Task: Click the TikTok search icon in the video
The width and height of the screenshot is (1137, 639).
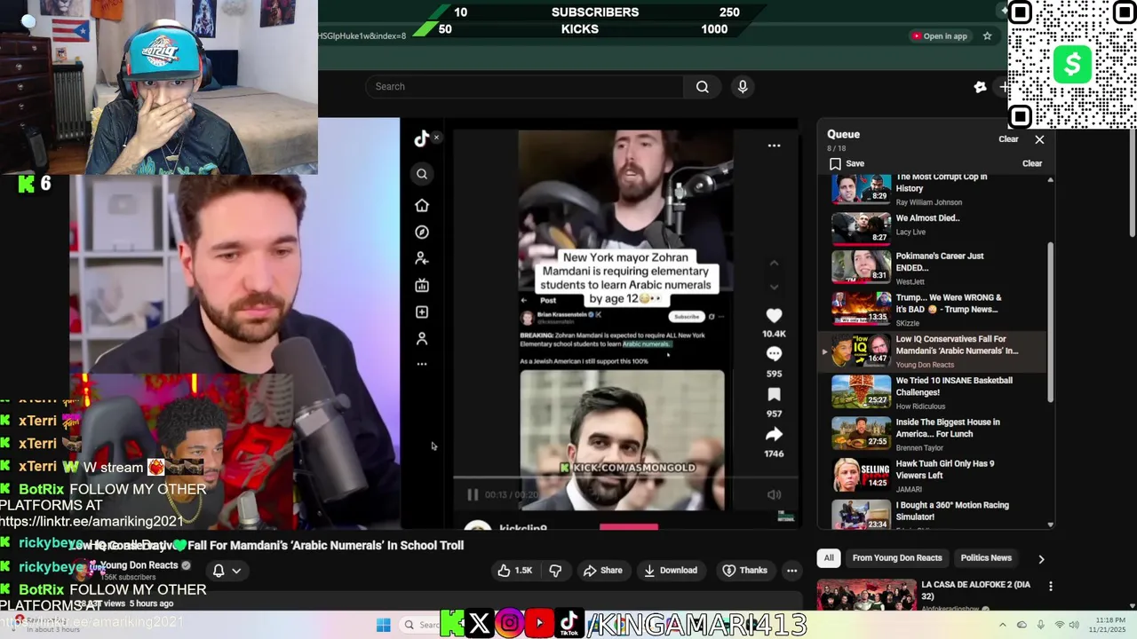Action: [422, 174]
